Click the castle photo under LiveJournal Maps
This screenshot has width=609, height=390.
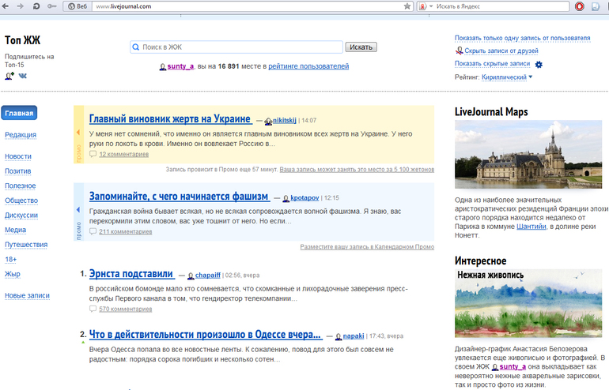click(x=528, y=154)
